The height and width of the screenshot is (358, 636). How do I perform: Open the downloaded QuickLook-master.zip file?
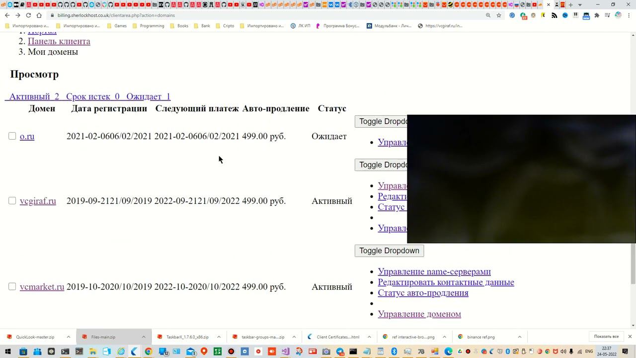[x=35, y=337]
